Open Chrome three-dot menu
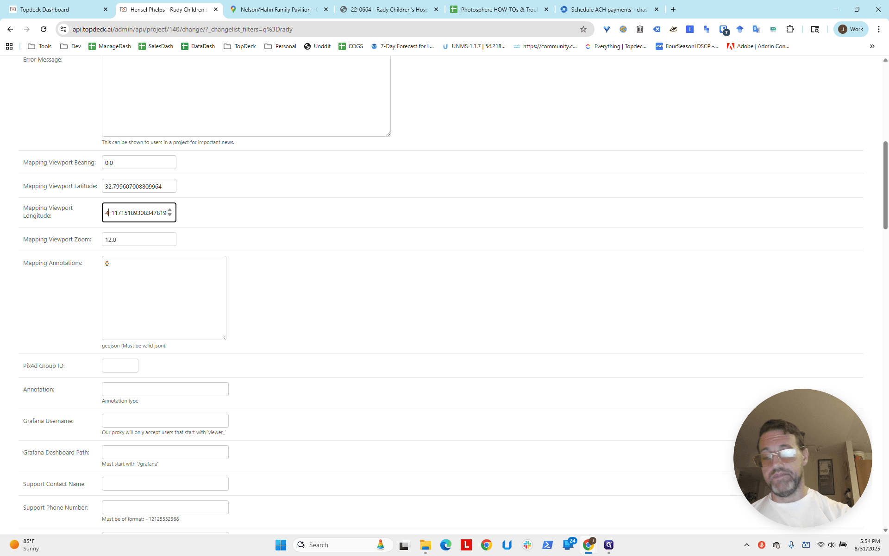 click(878, 29)
